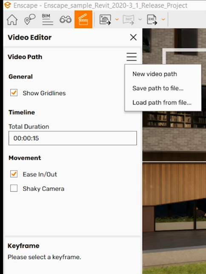Click the Home icon in toolbar
The width and height of the screenshot is (206, 274).
[12, 19]
